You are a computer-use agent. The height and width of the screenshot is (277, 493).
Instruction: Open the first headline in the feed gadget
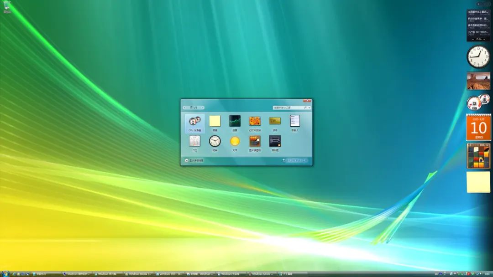[478, 12]
